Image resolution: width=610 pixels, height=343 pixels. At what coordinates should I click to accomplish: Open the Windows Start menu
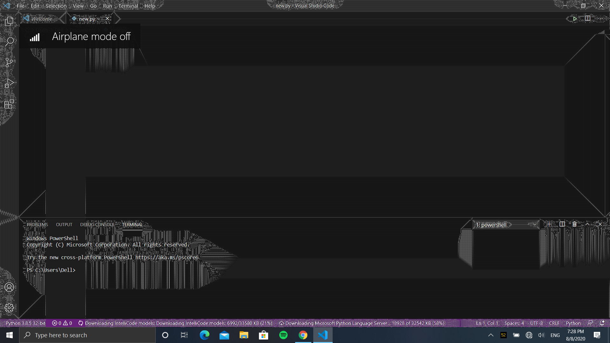pyautogui.click(x=10, y=335)
